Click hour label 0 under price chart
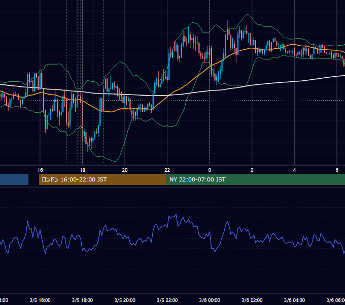345x305 pixels. click(210, 170)
